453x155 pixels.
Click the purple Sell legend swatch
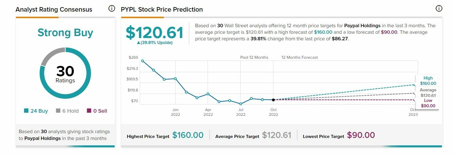tap(89, 111)
